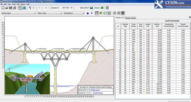Image resolution: width=191 pixels, height=102 pixels.
Task: Switch to the Member List tab
Action: click(x=120, y=18)
